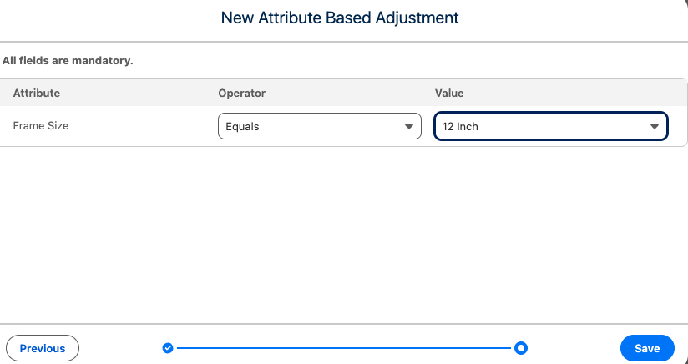Click the New Attribute Based Adjustment title
This screenshot has width=688, height=364.
340,18
